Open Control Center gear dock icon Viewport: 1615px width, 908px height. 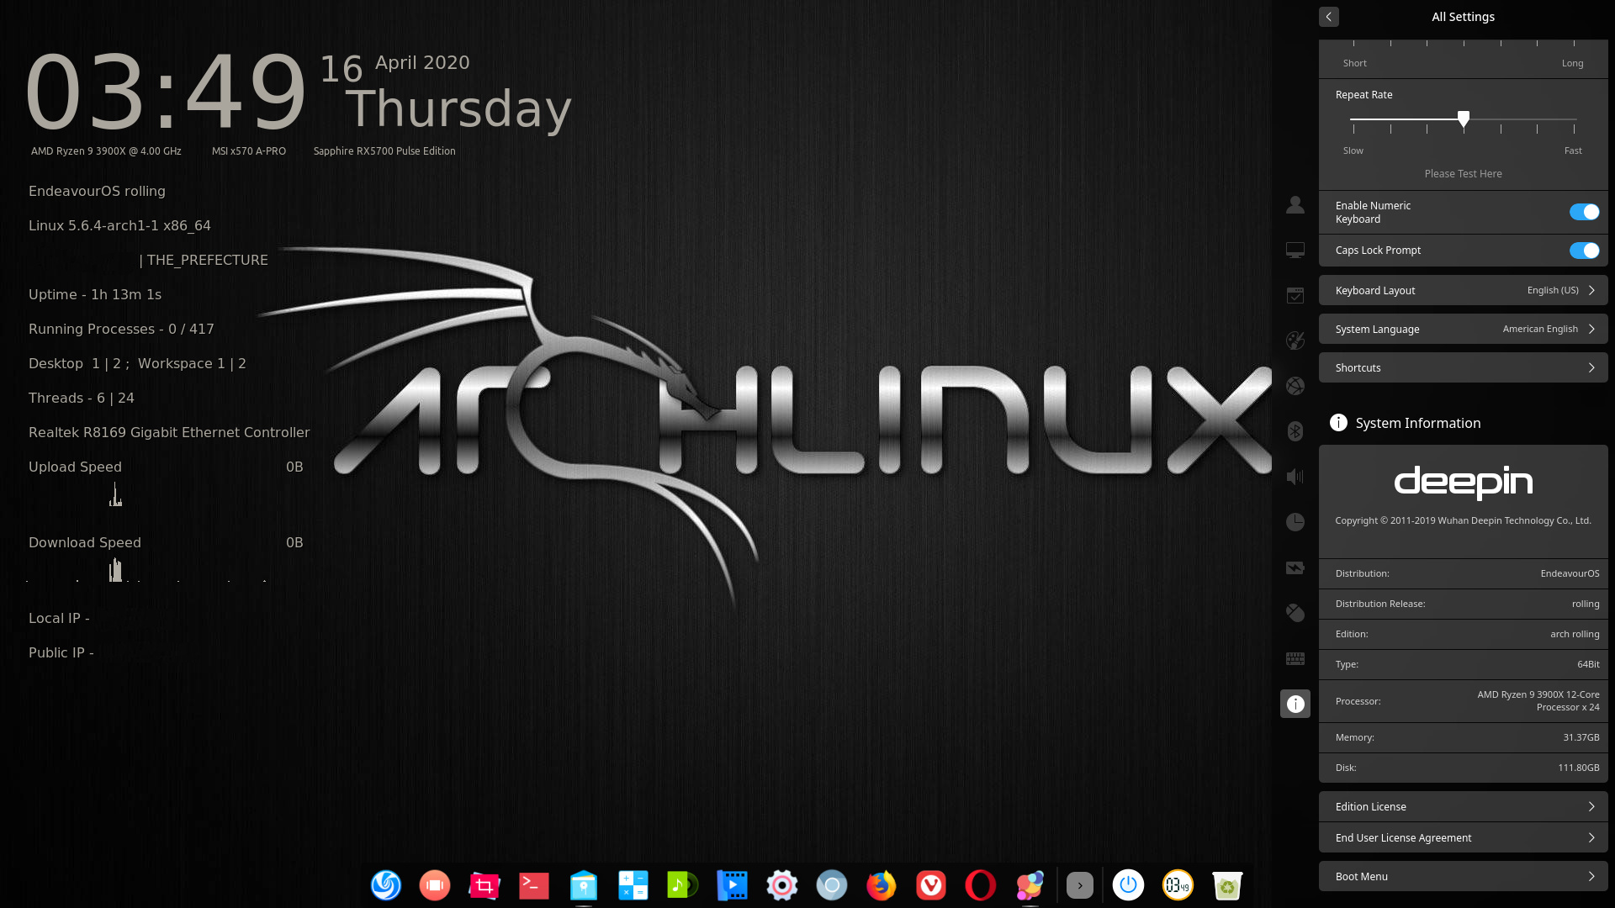[x=782, y=885]
